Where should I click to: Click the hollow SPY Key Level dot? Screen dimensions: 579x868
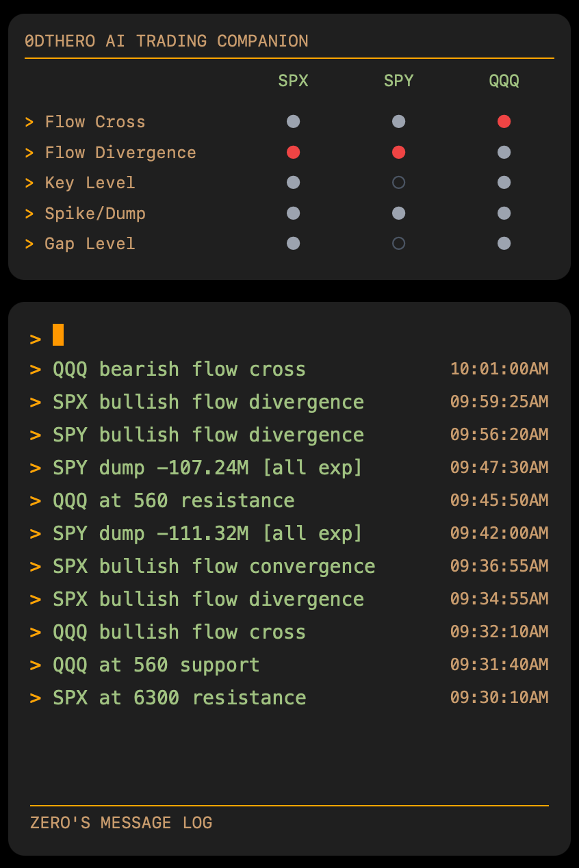click(x=398, y=183)
